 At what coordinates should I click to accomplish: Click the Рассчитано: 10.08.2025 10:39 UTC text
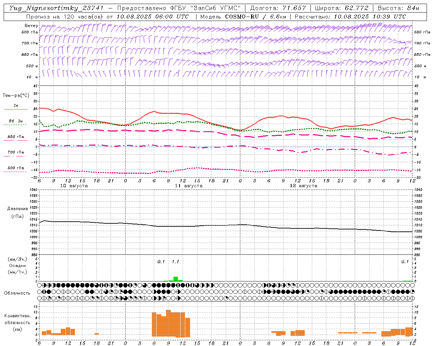tap(350, 17)
